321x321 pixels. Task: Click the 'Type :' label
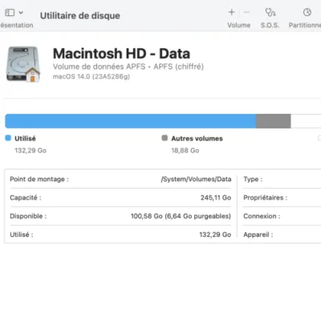253,179
